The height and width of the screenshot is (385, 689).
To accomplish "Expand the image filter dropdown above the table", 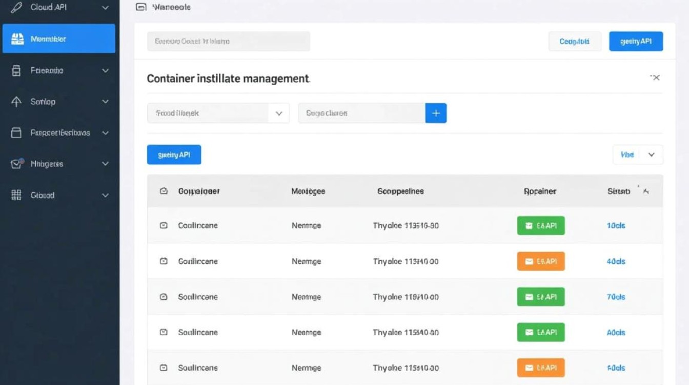I will coord(218,112).
